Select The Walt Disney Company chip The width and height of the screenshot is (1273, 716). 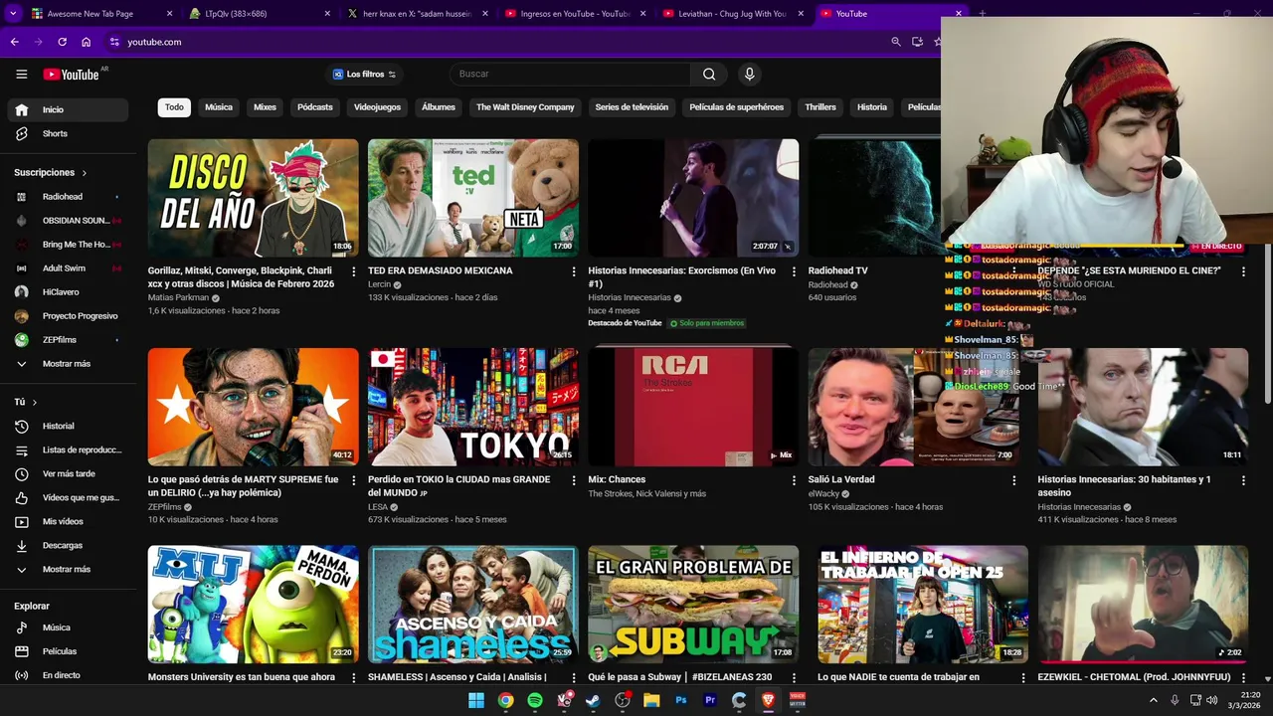tap(525, 107)
